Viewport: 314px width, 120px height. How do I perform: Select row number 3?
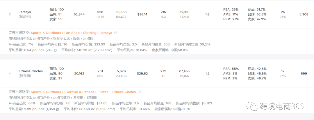coord(10,14)
